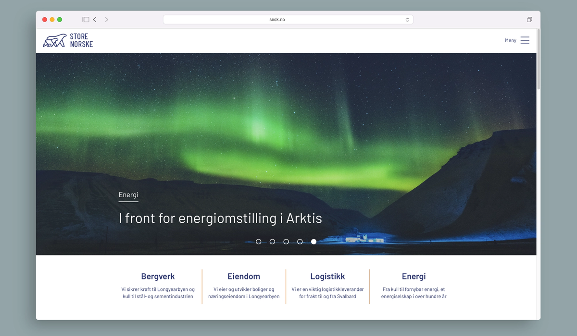
Task: Click the green zoom traffic light
Action: pyautogui.click(x=59, y=19)
